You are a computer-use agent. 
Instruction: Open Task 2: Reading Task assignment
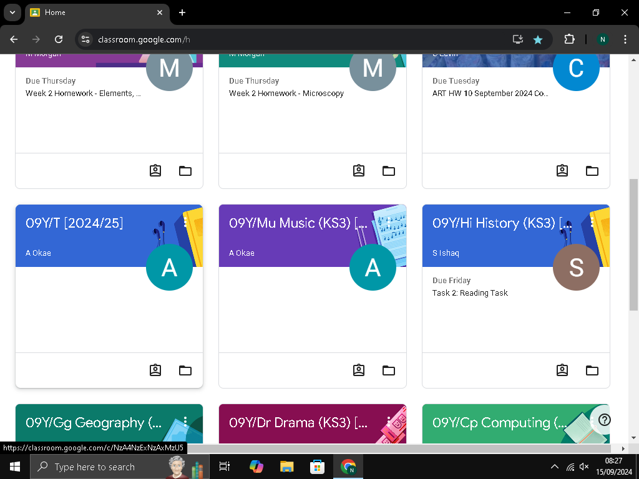click(x=470, y=293)
